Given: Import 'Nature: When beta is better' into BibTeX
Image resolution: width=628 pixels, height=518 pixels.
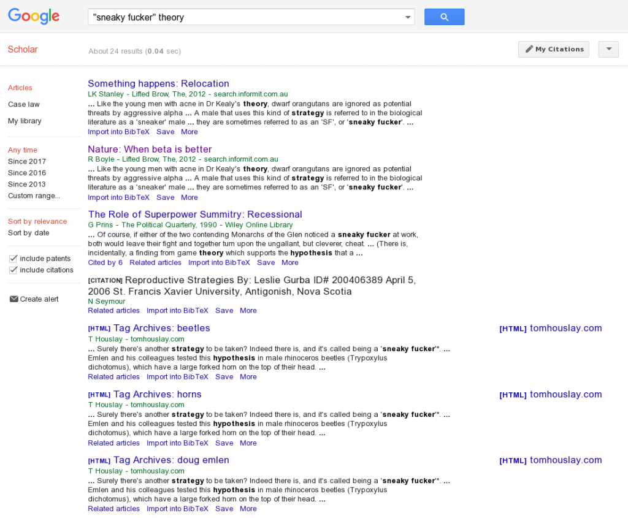Looking at the screenshot, I should (x=118, y=197).
